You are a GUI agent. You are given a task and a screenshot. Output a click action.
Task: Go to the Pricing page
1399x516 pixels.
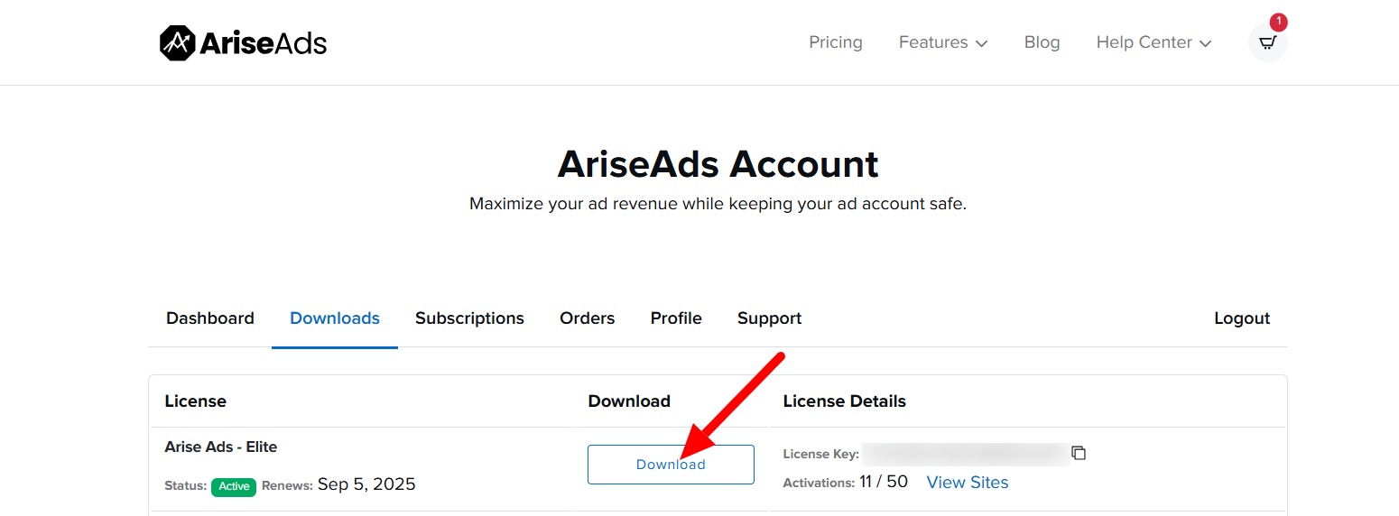tap(835, 42)
